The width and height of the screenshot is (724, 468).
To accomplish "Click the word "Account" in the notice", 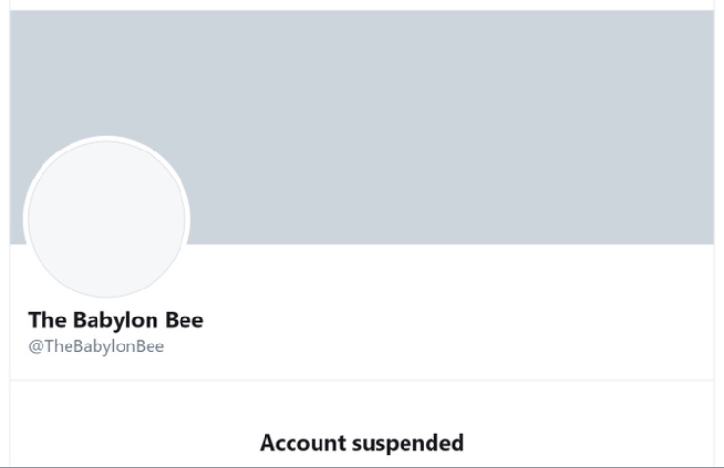I will point(301,443).
